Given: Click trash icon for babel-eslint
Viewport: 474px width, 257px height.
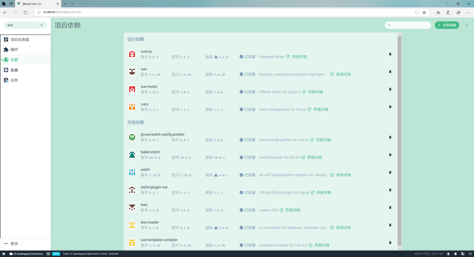Looking at the screenshot, I should tap(390, 155).
